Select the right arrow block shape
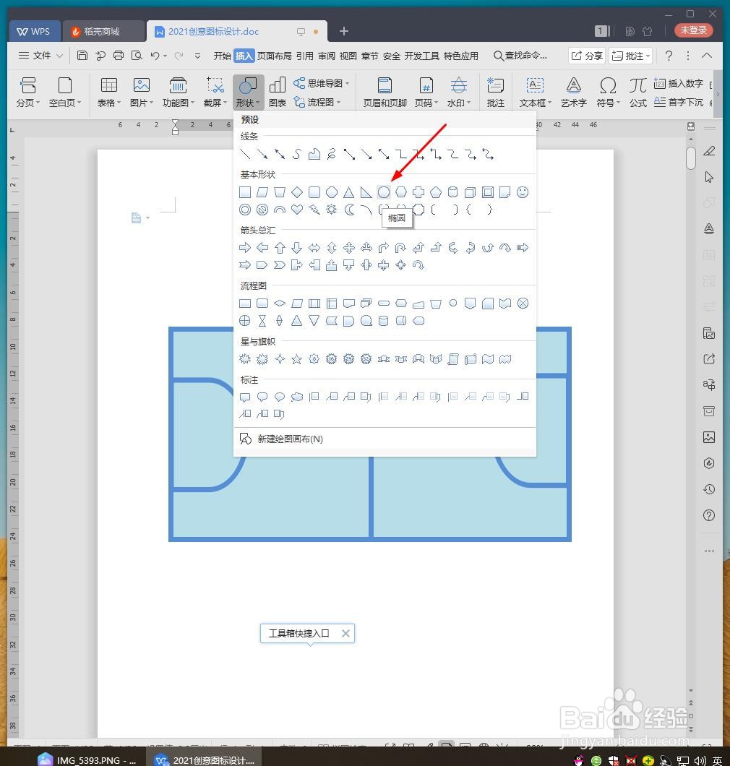 click(x=245, y=248)
